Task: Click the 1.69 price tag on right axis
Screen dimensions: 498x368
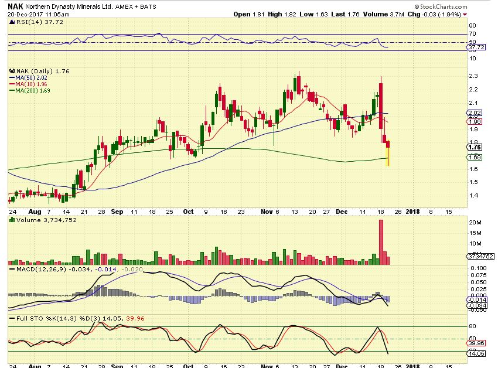Action: [x=475, y=157]
